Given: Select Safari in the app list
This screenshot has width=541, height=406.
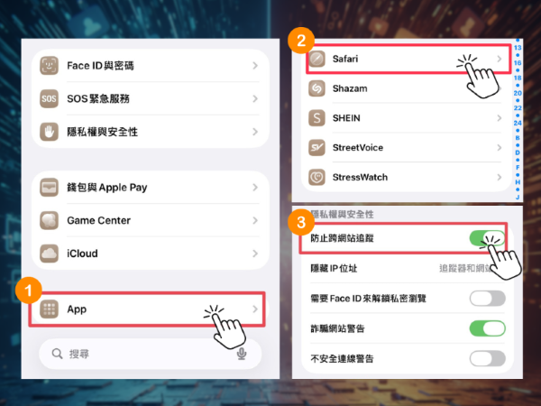Looking at the screenshot, I should (x=408, y=59).
